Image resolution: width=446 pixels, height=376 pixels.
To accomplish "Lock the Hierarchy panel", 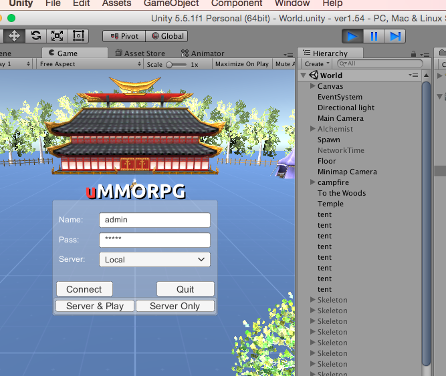I will point(413,53).
